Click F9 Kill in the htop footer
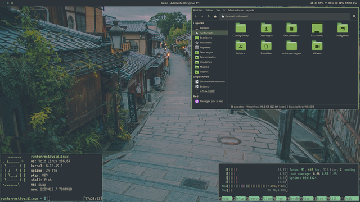The width and height of the screenshot is (360, 202). 333,198
